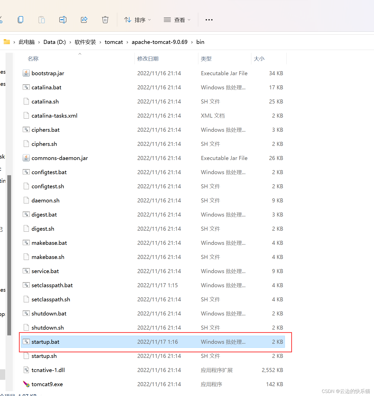This screenshot has width=374, height=396.
Task: Select the ciphers.bat file icon
Action: (x=26, y=130)
